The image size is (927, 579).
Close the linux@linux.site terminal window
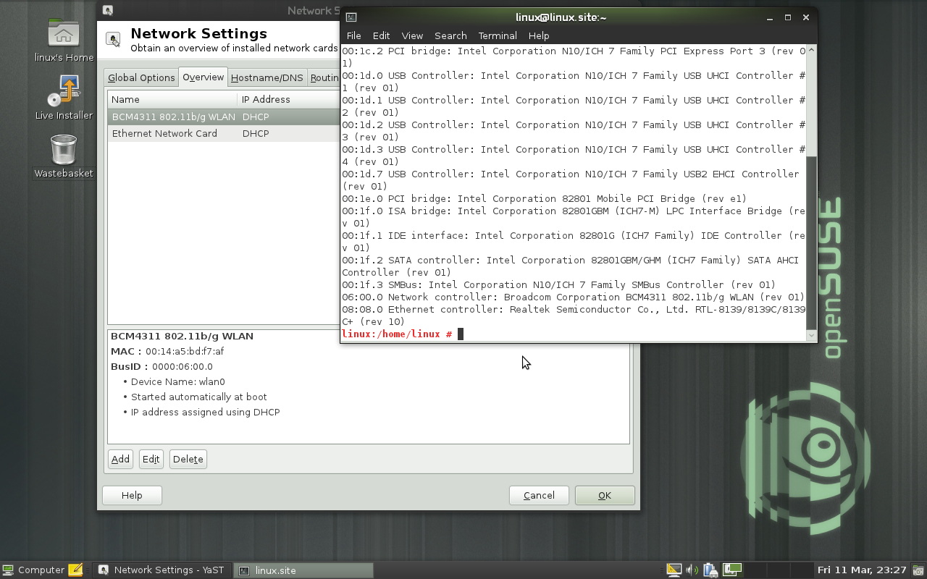pos(806,17)
